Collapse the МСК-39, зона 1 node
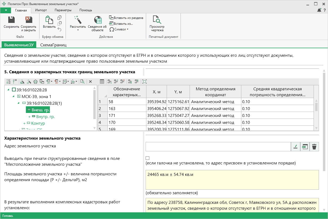The width and height of the screenshot is (328, 219). click(x=14, y=96)
